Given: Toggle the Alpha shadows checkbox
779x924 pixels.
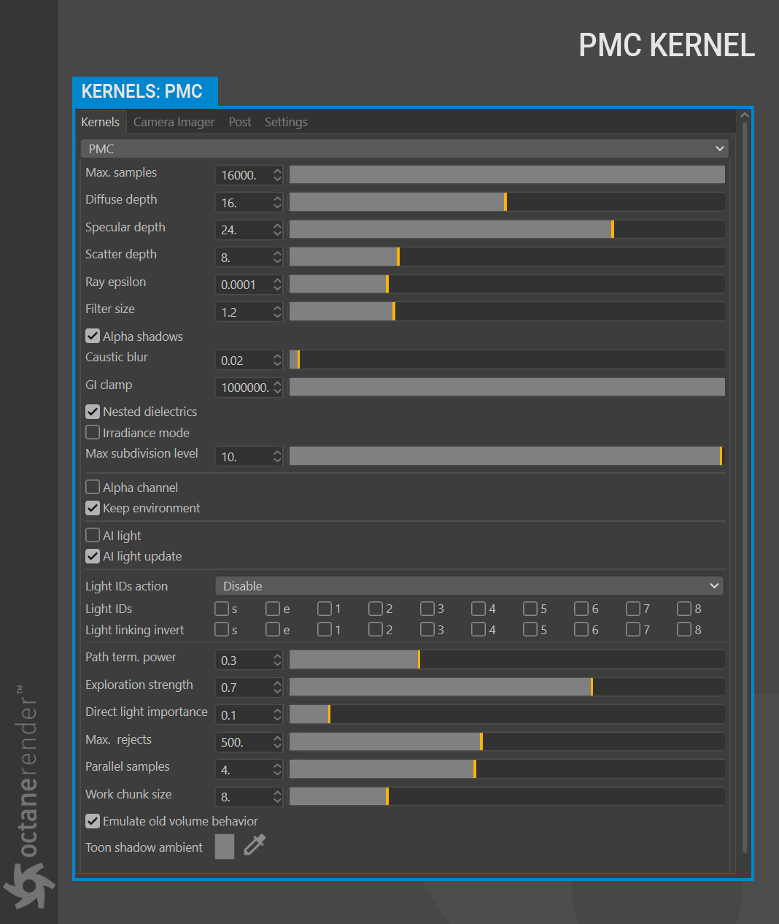Looking at the screenshot, I should tap(93, 336).
